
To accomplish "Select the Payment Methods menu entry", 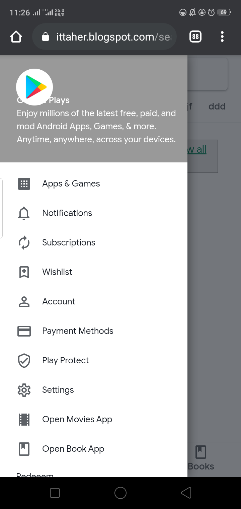I will click(x=78, y=331).
